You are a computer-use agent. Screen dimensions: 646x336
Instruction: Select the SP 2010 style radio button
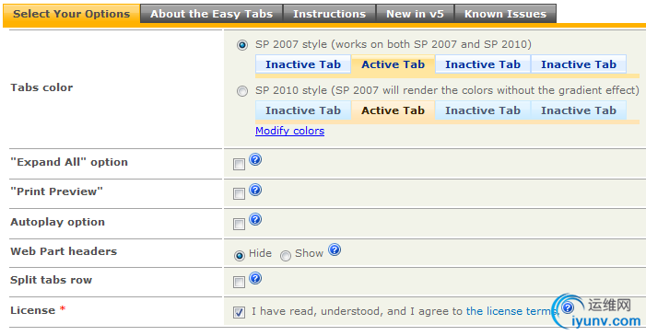pyautogui.click(x=242, y=91)
